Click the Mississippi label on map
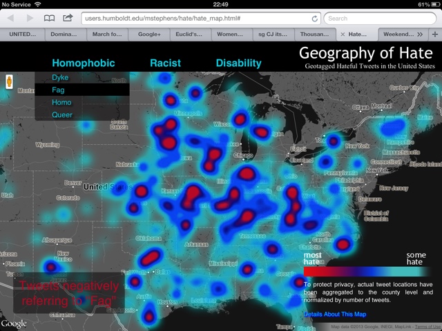442x331 pixels. pyautogui.click(x=223, y=263)
